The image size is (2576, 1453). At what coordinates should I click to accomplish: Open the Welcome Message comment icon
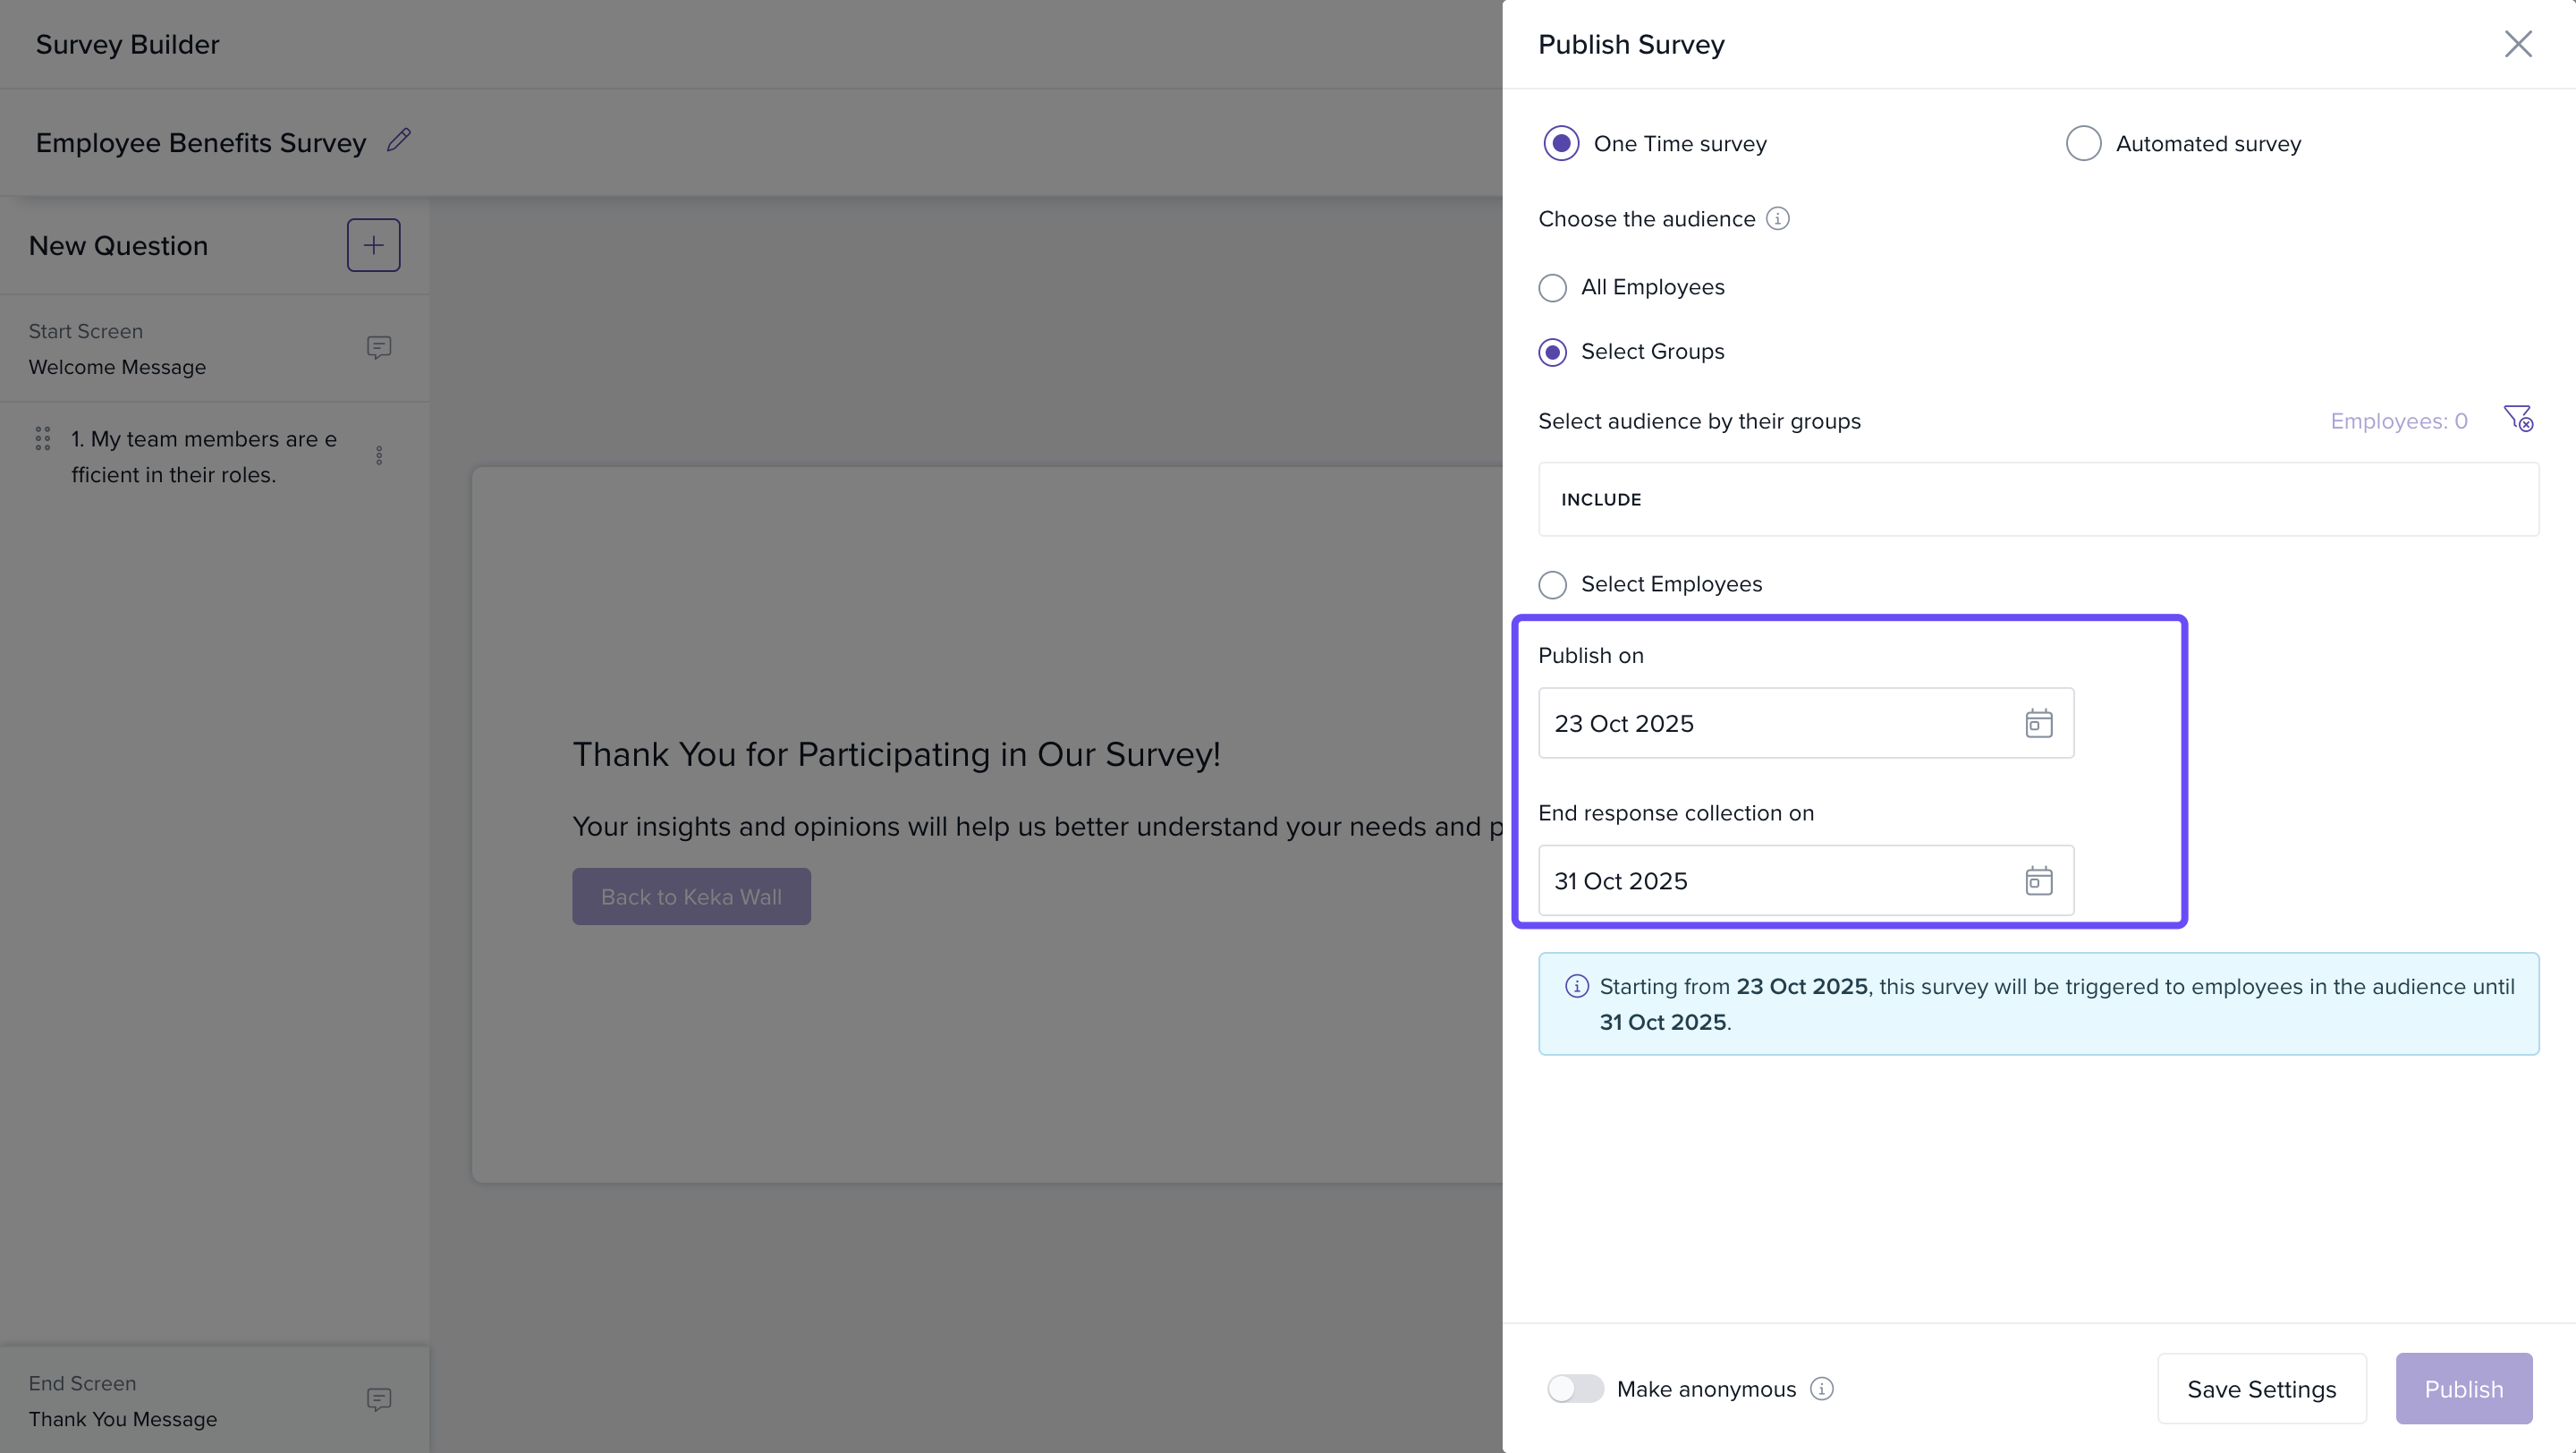[x=378, y=347]
